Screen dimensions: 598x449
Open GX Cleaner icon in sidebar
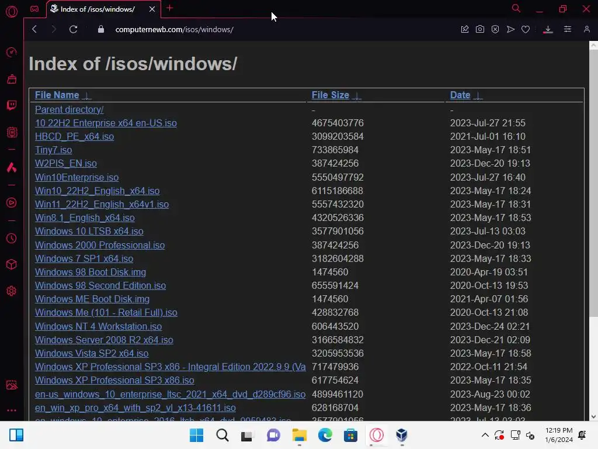click(x=12, y=79)
